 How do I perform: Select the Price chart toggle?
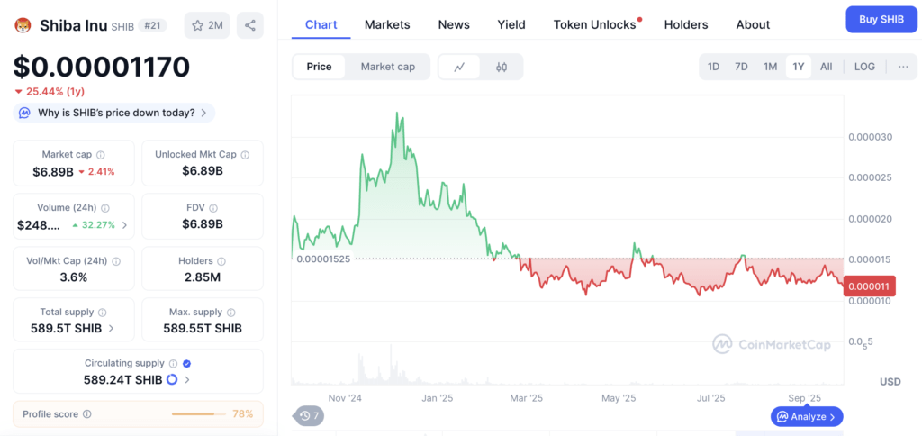click(x=319, y=67)
